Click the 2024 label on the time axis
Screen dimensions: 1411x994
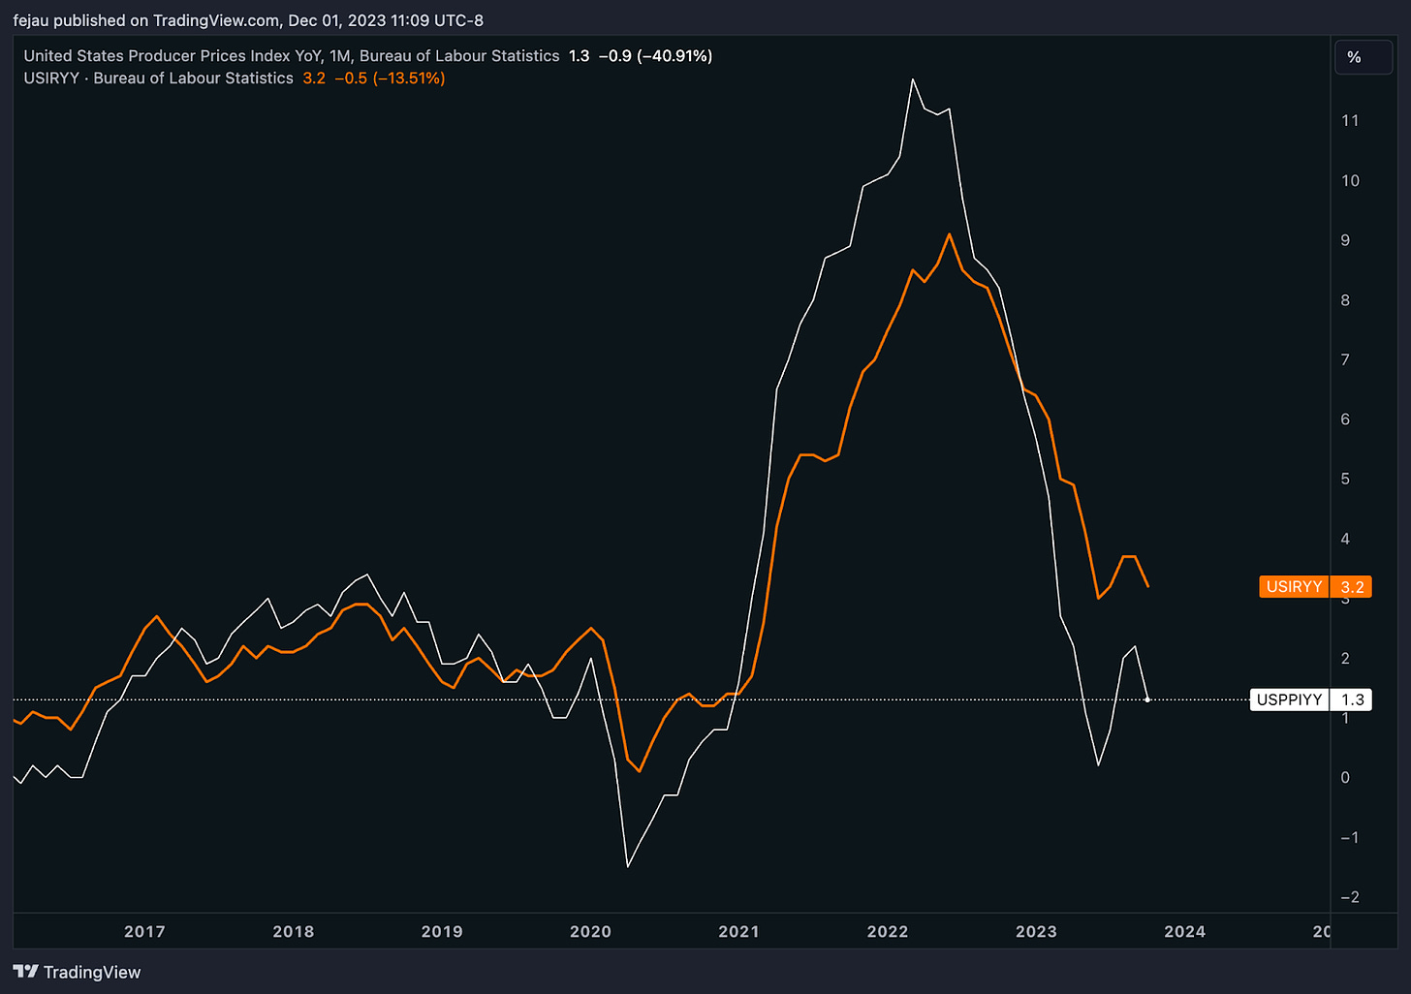(x=1184, y=932)
